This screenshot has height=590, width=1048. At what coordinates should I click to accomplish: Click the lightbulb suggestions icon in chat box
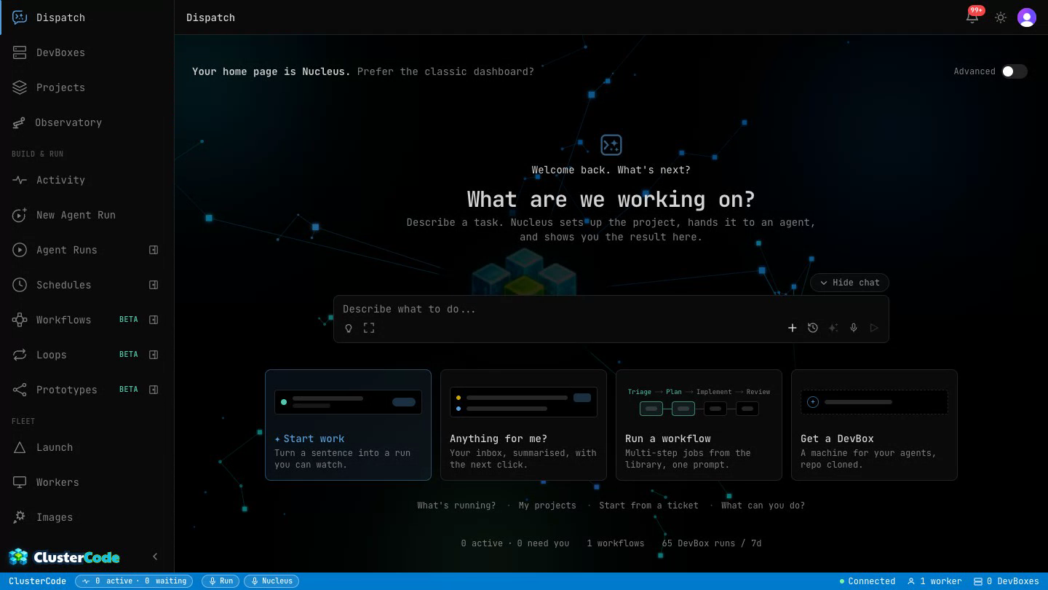(x=349, y=329)
